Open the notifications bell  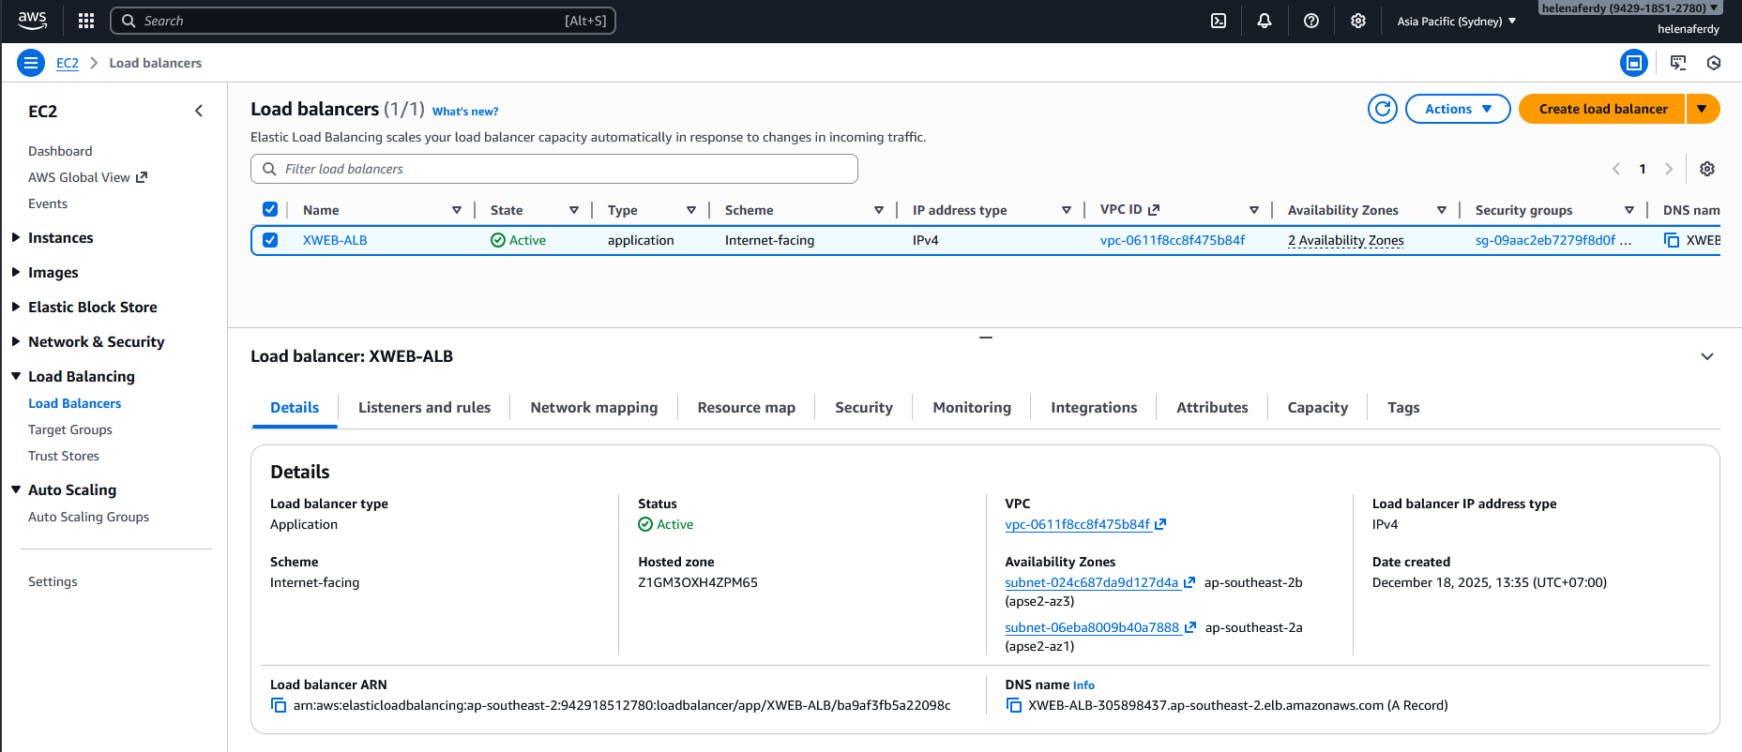(x=1265, y=21)
